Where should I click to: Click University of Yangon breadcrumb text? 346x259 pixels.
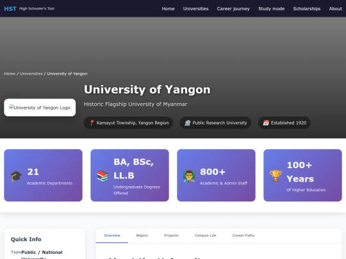pos(67,74)
